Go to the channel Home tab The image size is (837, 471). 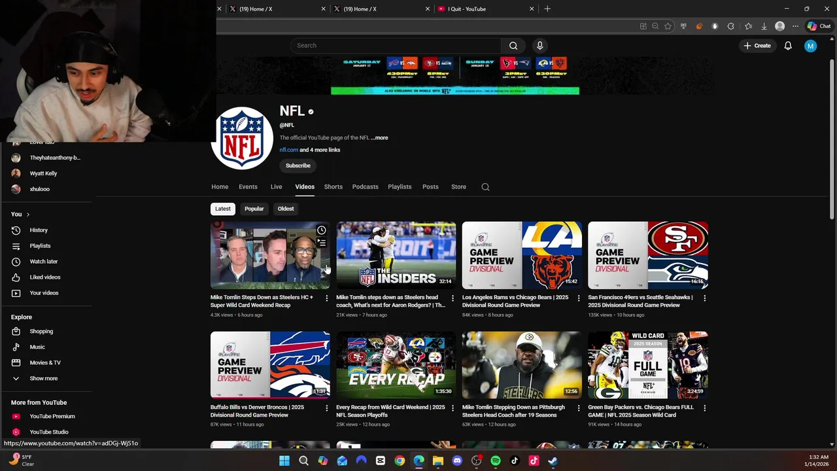point(220,187)
